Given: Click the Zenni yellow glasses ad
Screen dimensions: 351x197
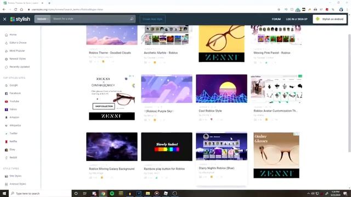Looking at the screenshot, I should click(222, 44).
